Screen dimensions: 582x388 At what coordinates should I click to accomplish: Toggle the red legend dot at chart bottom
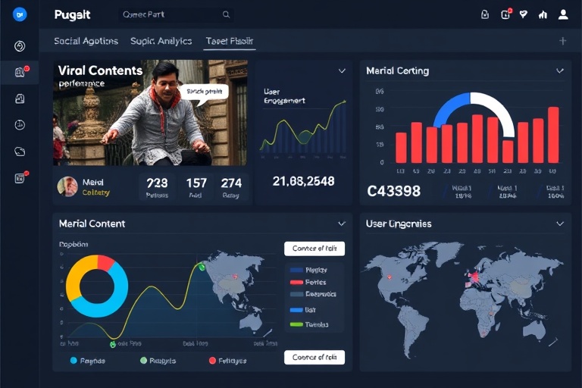point(212,361)
